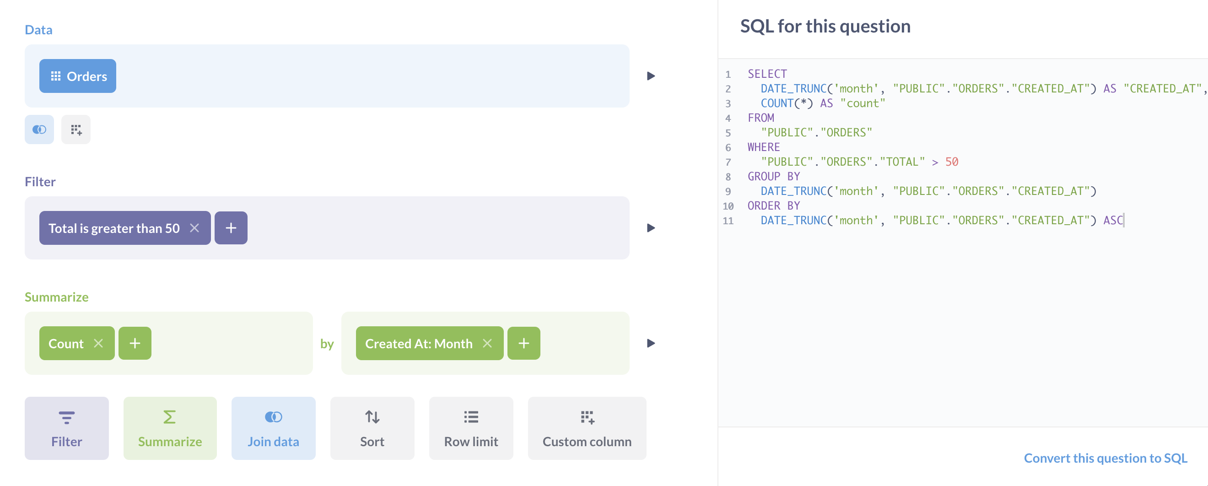Image resolution: width=1208 pixels, height=486 pixels.
Task: Remove the Count aggregation
Action: click(x=99, y=343)
